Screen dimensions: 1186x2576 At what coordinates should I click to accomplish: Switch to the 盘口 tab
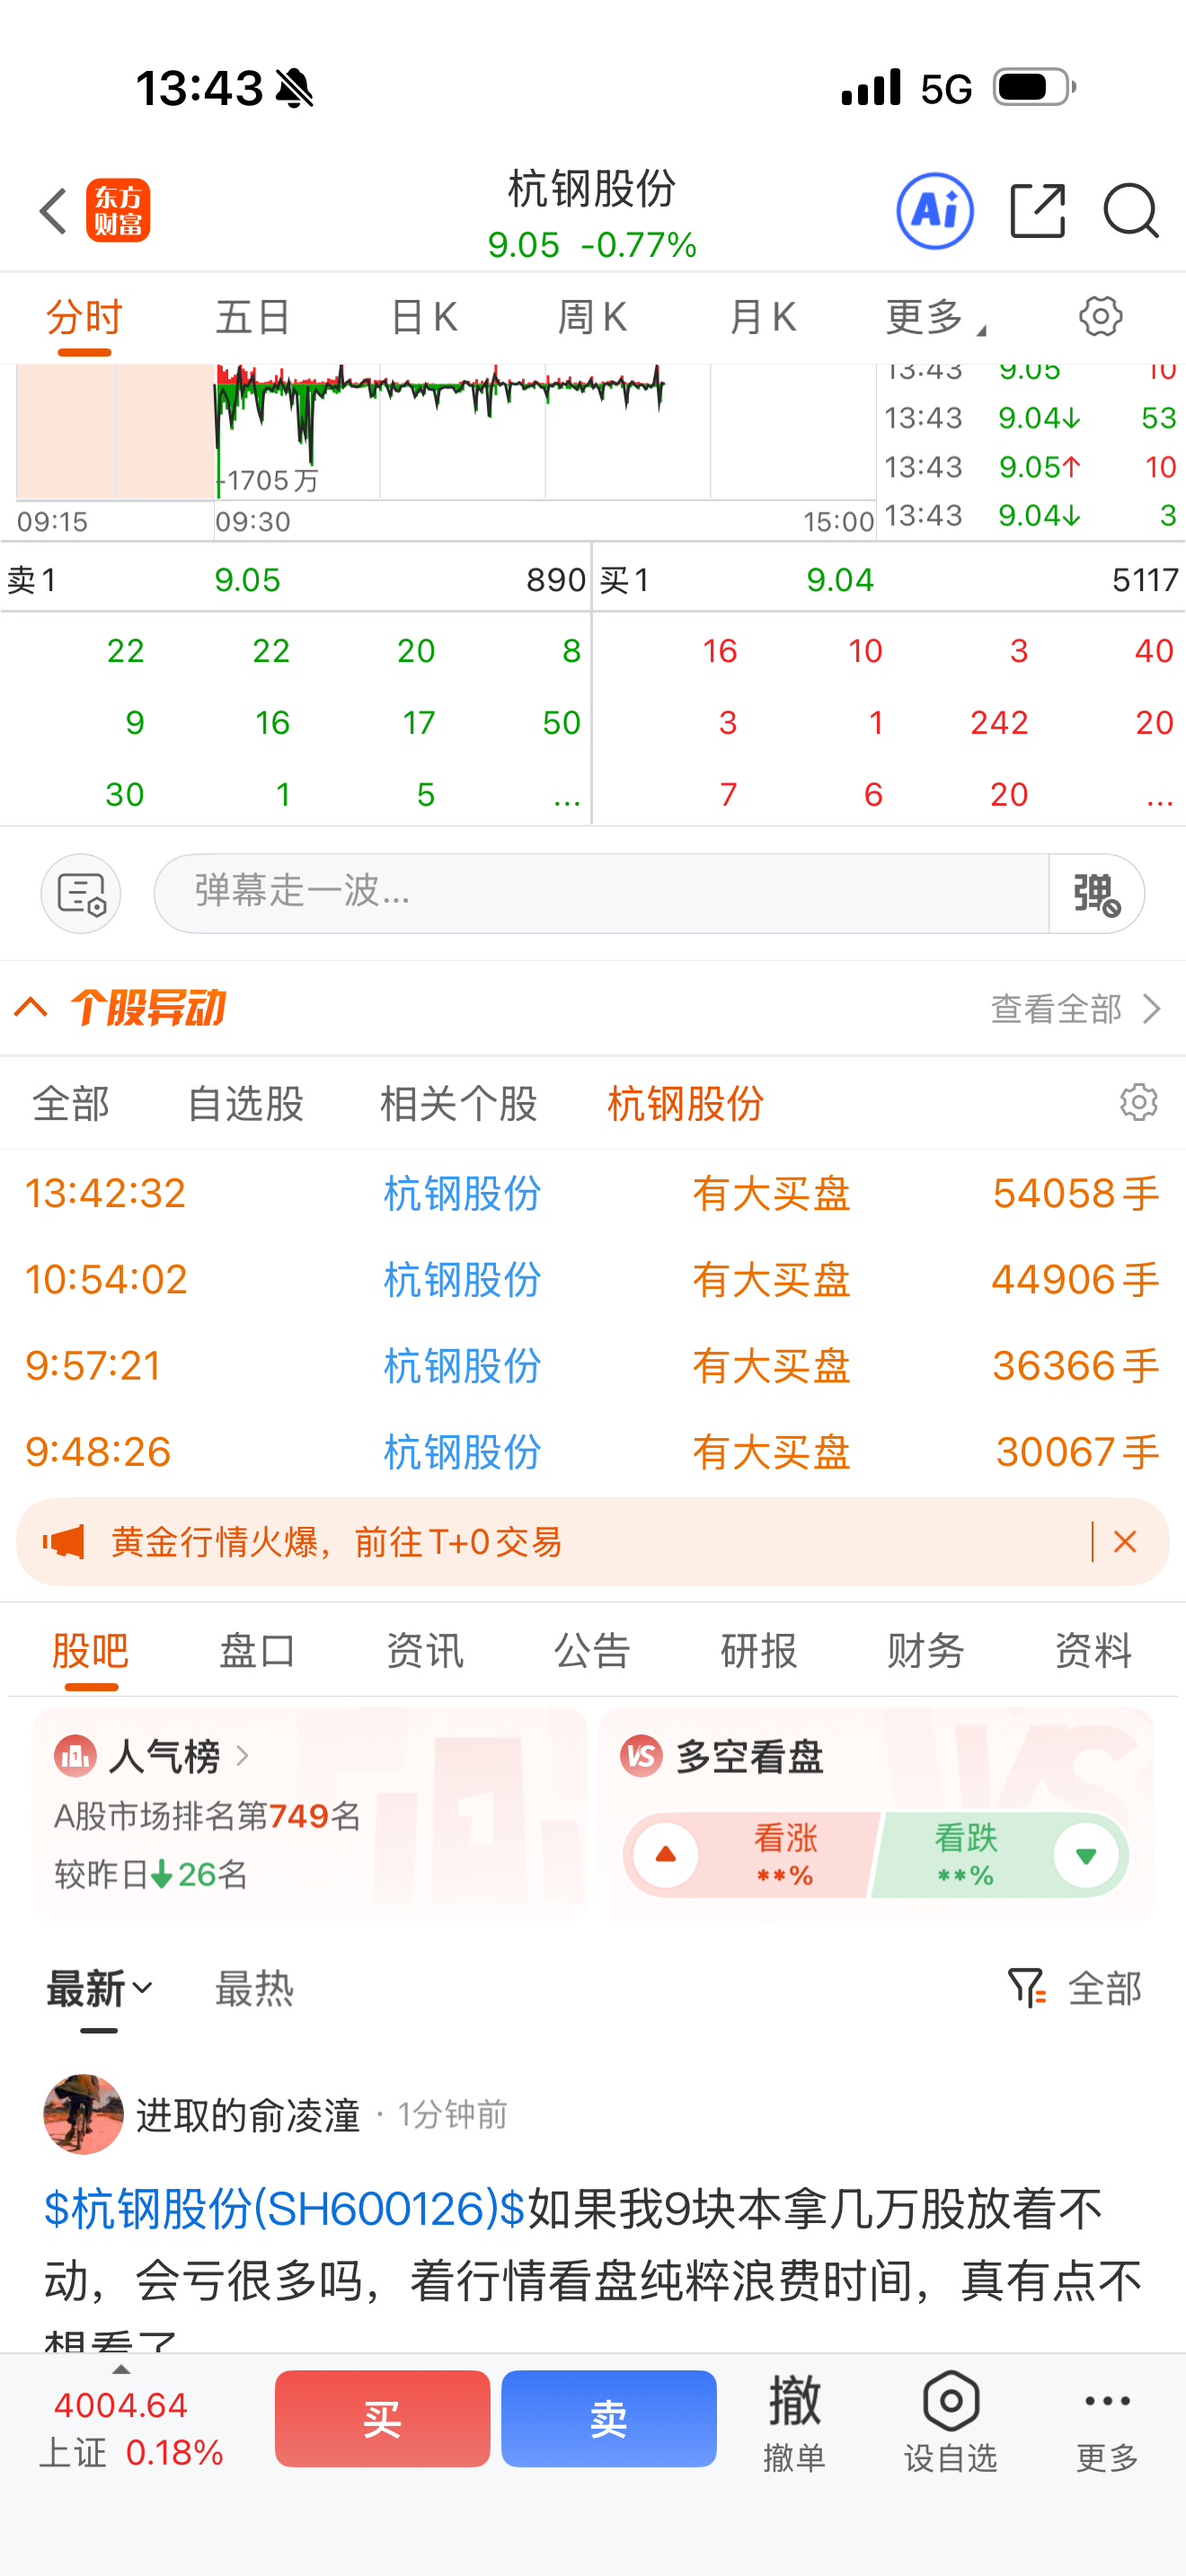[257, 1650]
